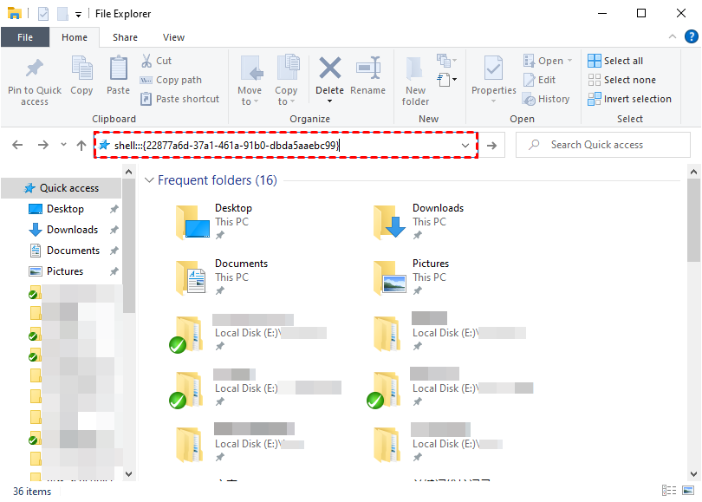Screen dimensions: 702x502
Task: Create a New folder
Action: 415,81
